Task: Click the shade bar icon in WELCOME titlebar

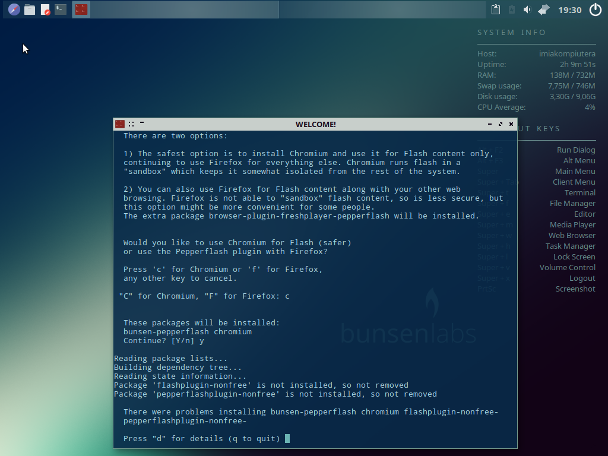Action: click(142, 122)
